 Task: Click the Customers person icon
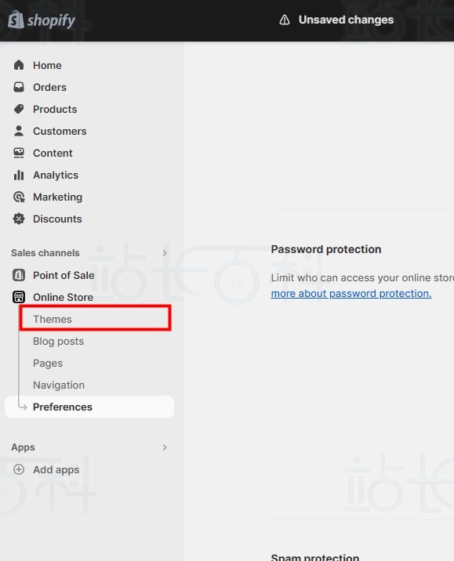(x=19, y=131)
